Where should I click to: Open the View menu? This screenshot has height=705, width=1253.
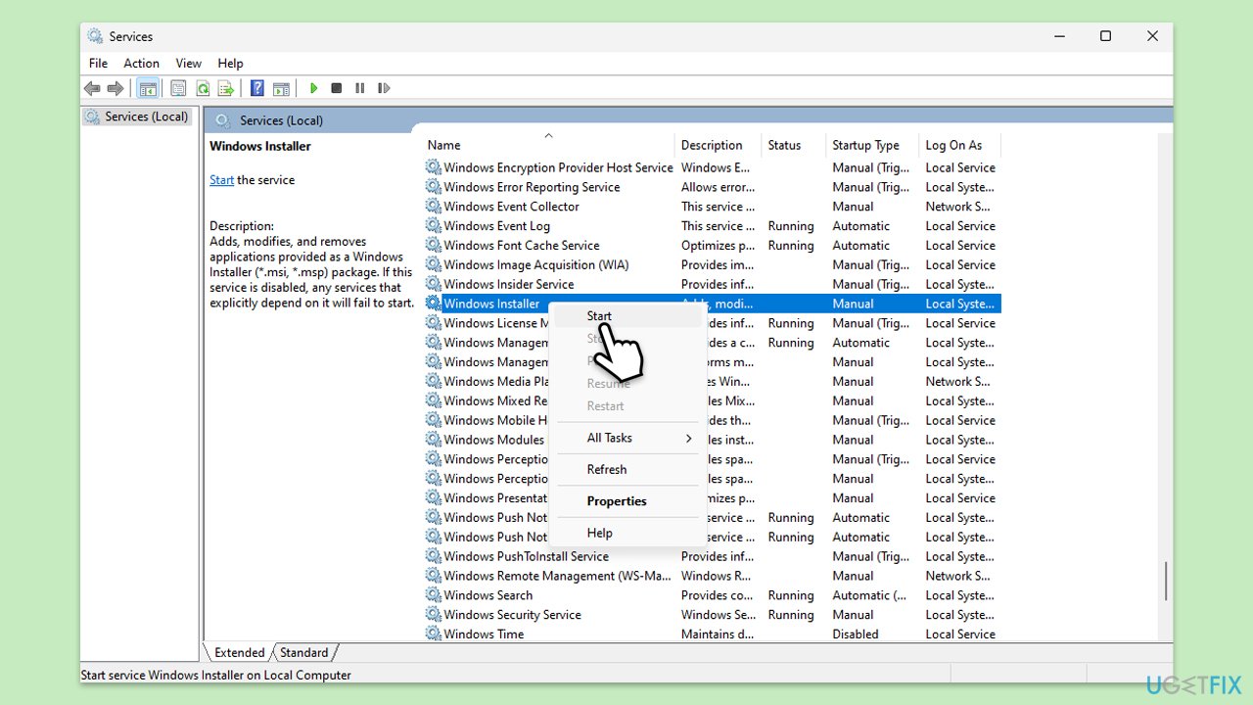tap(189, 64)
